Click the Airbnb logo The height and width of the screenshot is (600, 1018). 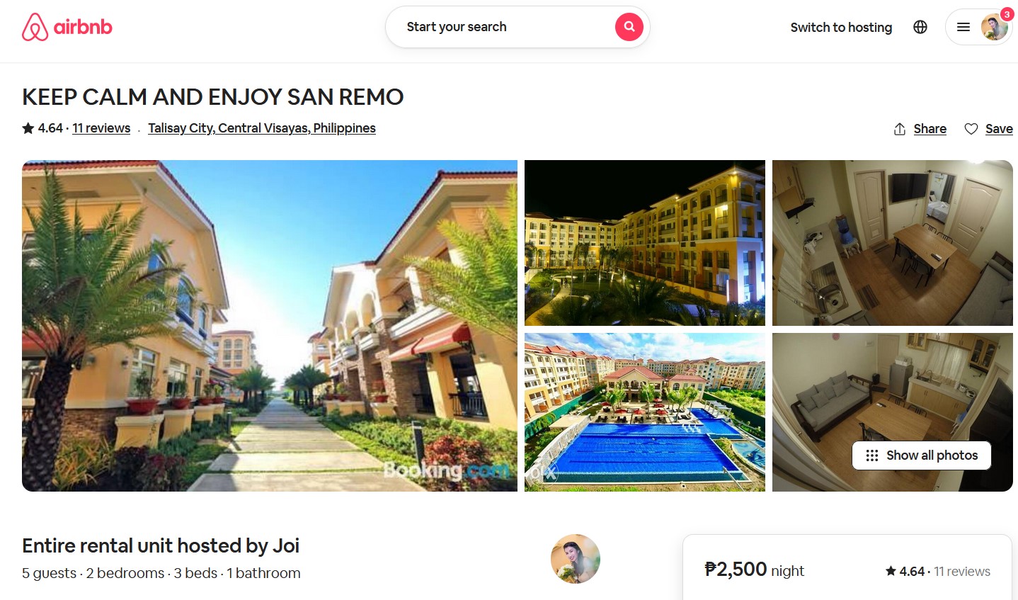[67, 27]
